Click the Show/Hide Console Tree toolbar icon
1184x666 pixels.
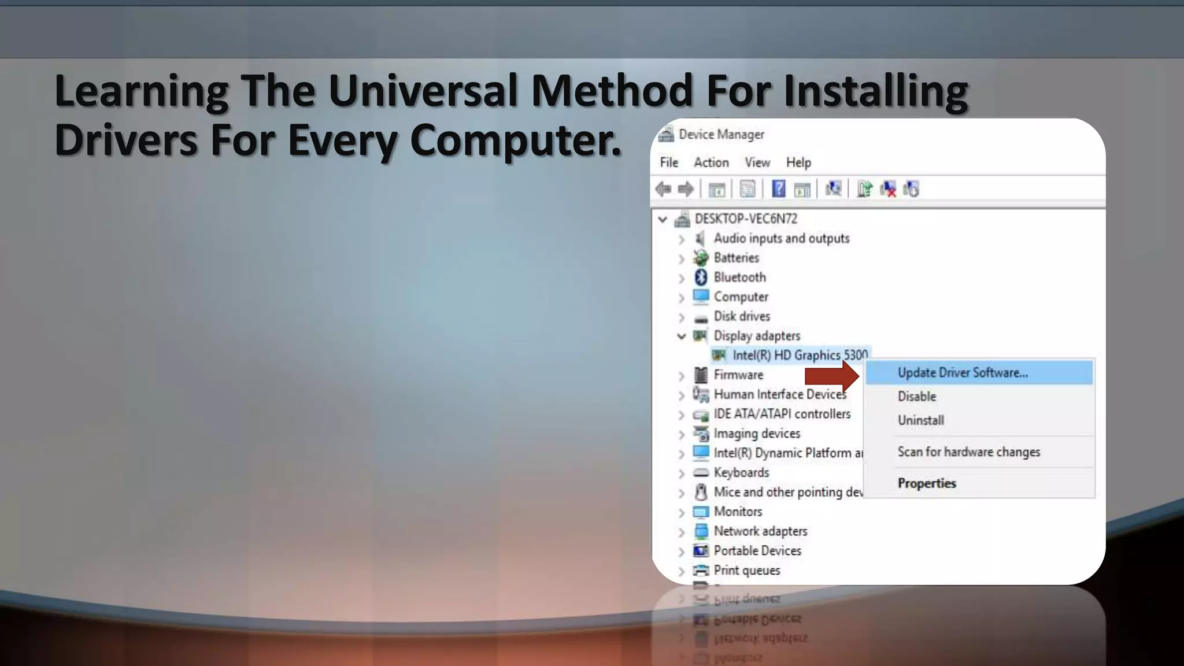pyautogui.click(x=717, y=189)
